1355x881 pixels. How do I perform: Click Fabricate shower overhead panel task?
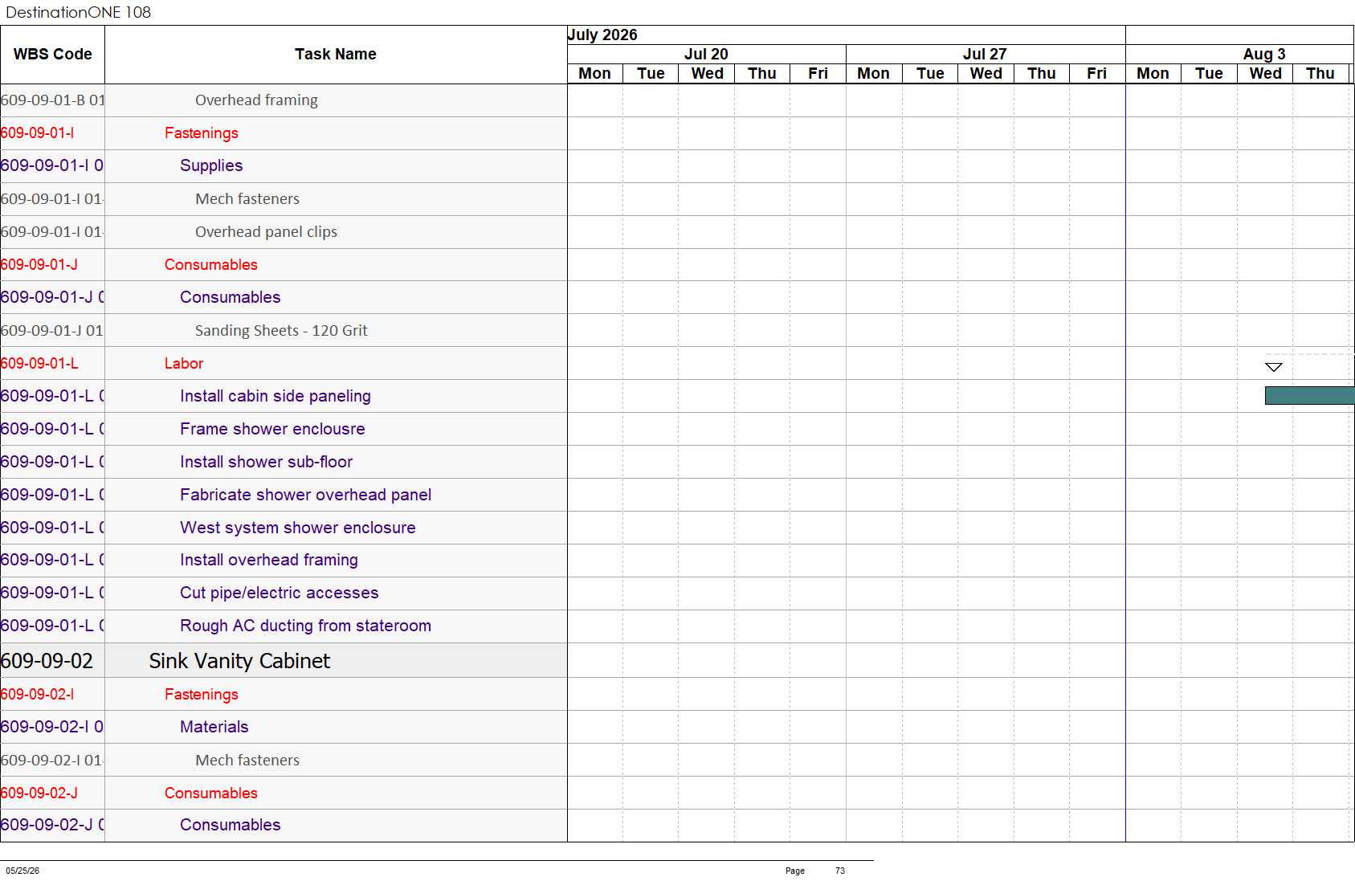point(305,495)
